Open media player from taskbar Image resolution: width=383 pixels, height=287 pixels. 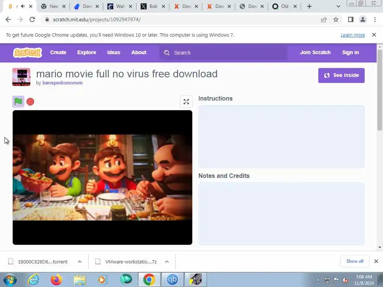(102, 280)
